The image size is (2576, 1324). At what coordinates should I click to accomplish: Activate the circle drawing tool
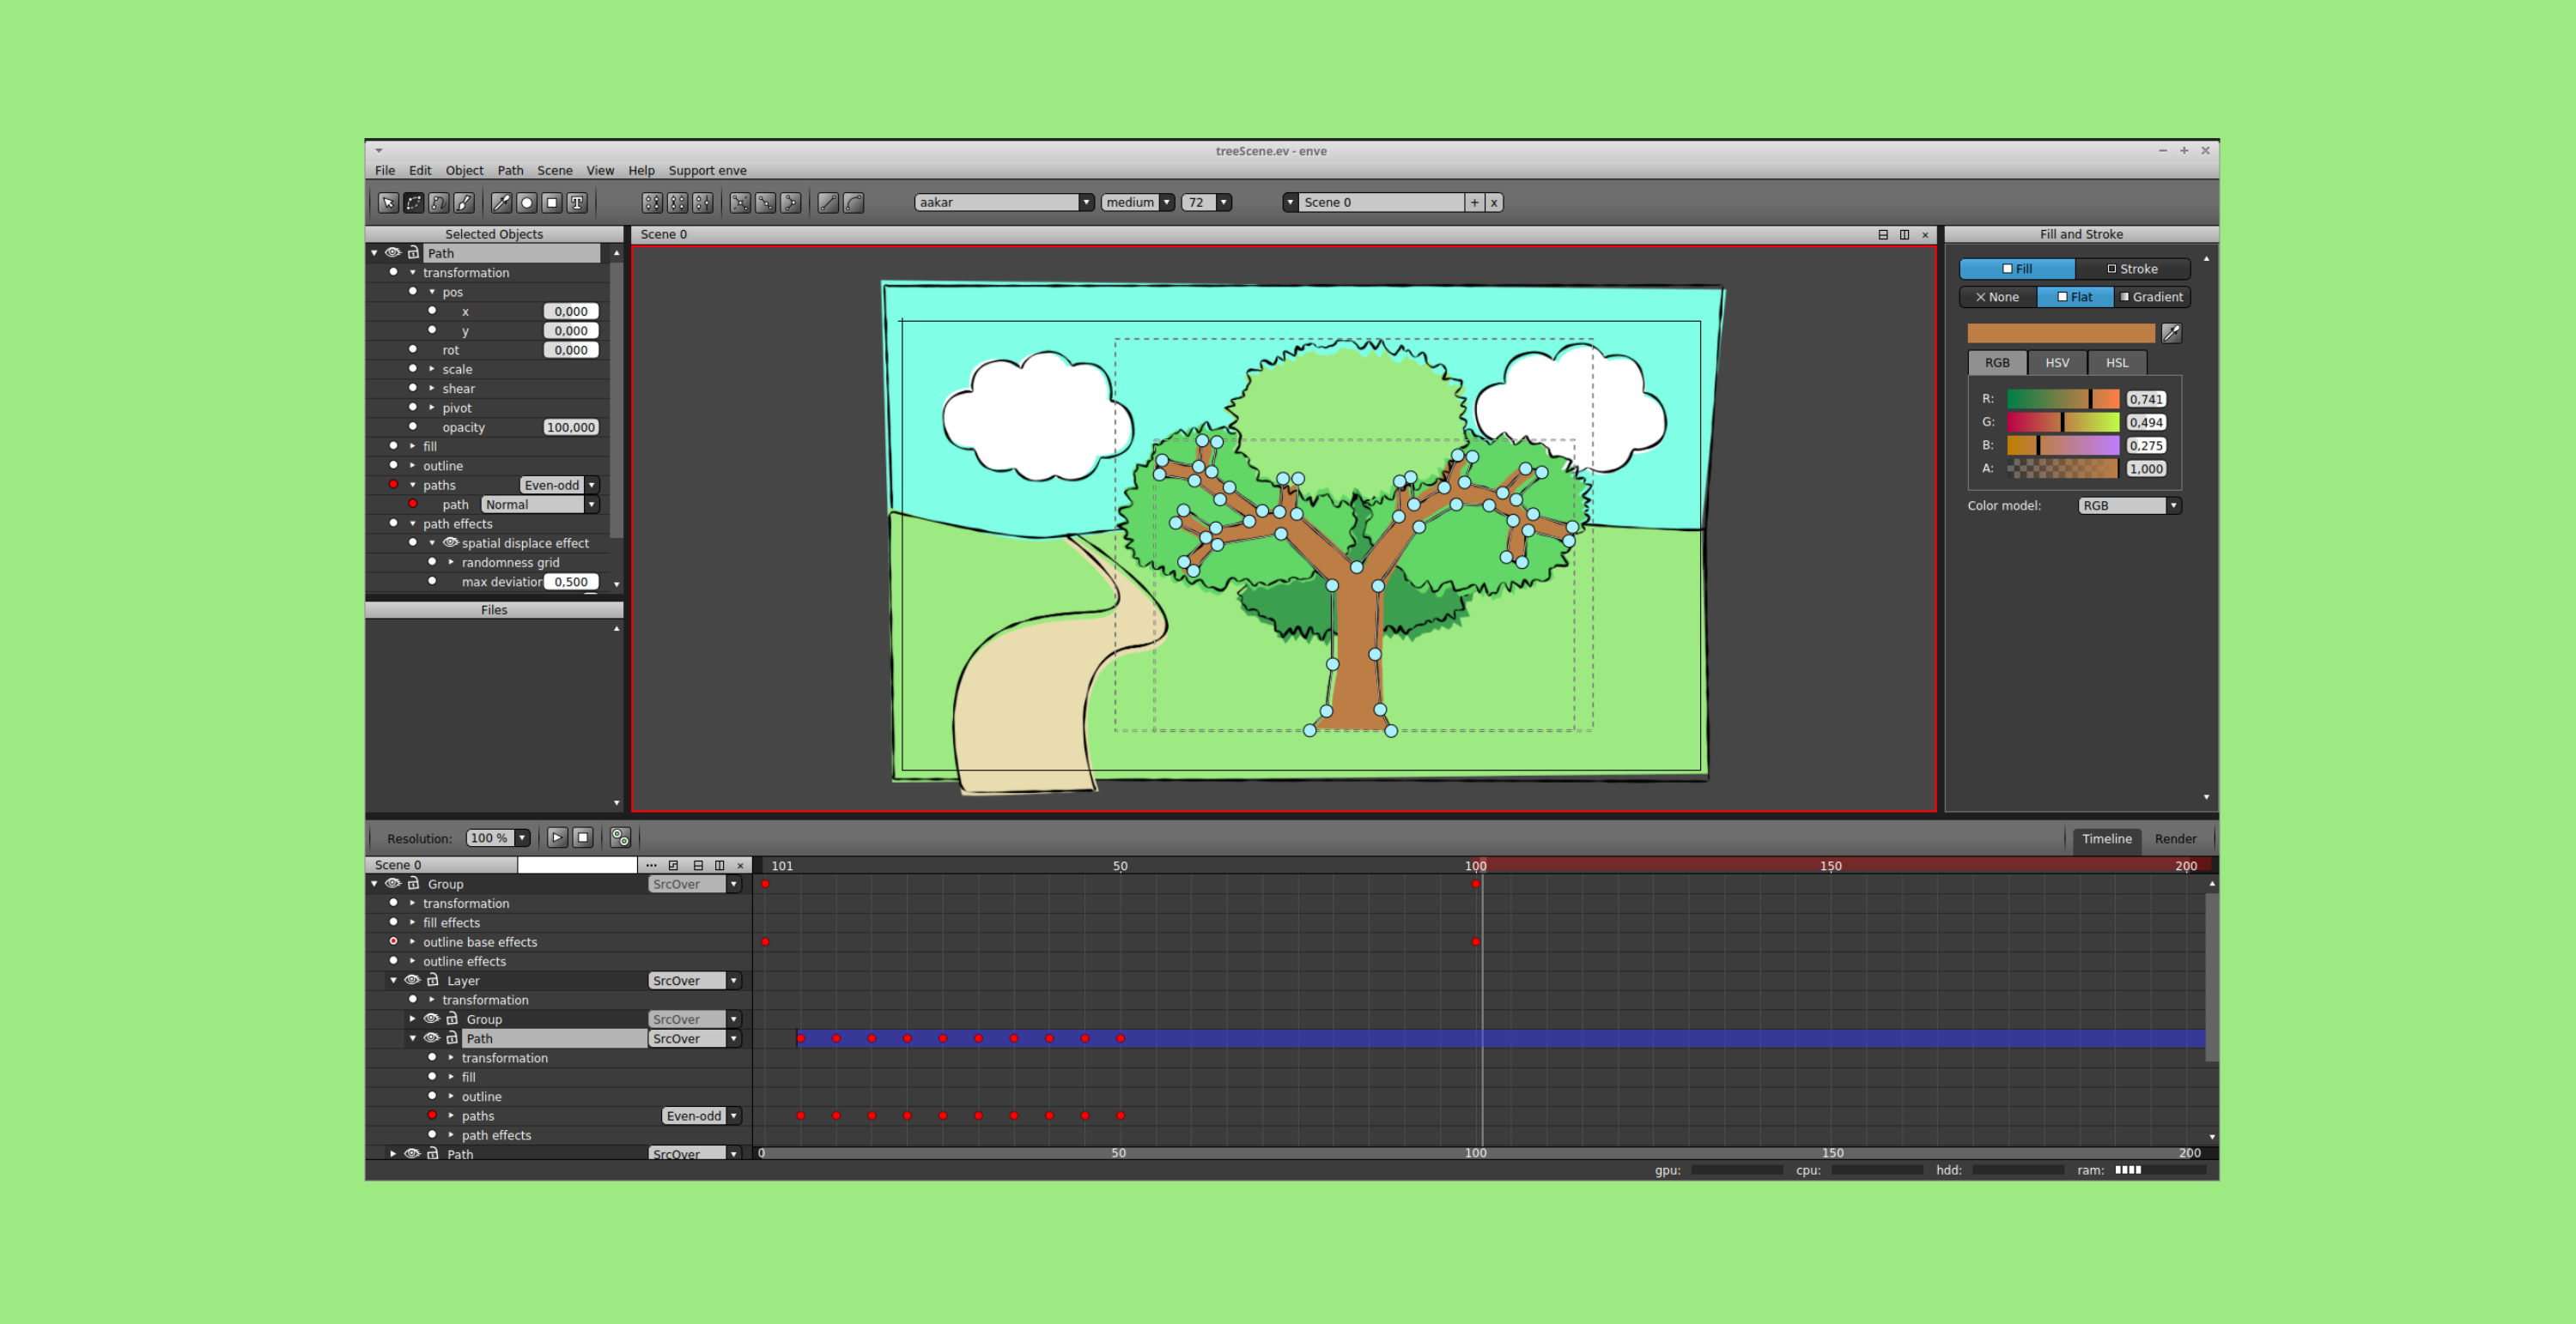point(526,203)
